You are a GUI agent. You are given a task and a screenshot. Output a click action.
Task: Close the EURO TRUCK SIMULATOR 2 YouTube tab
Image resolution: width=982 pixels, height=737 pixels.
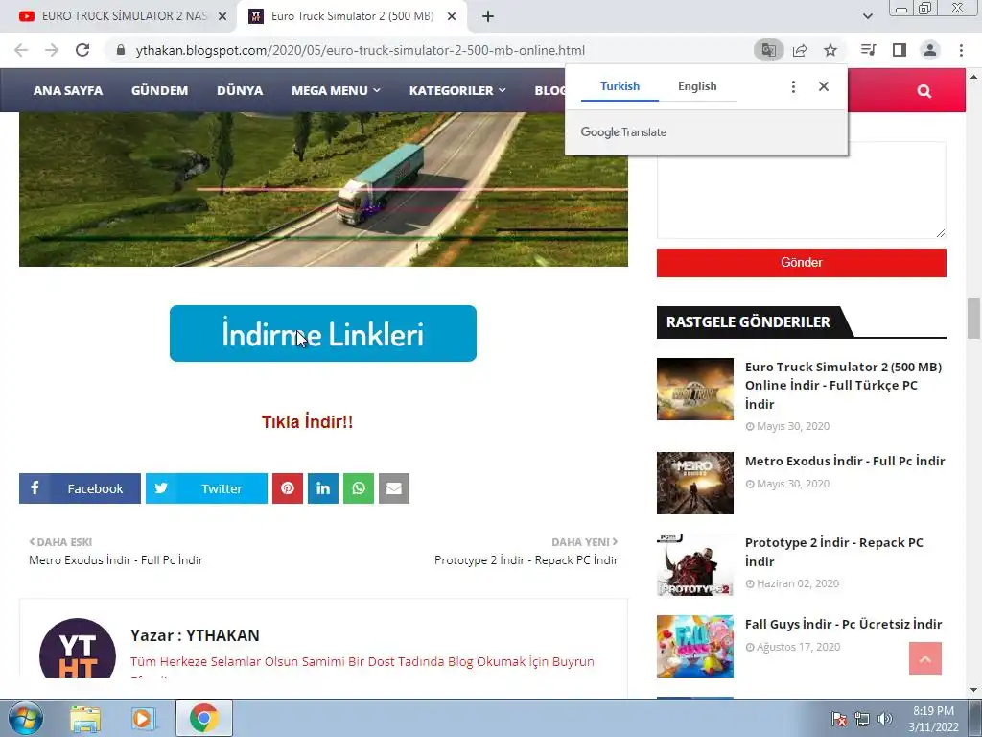222,16
